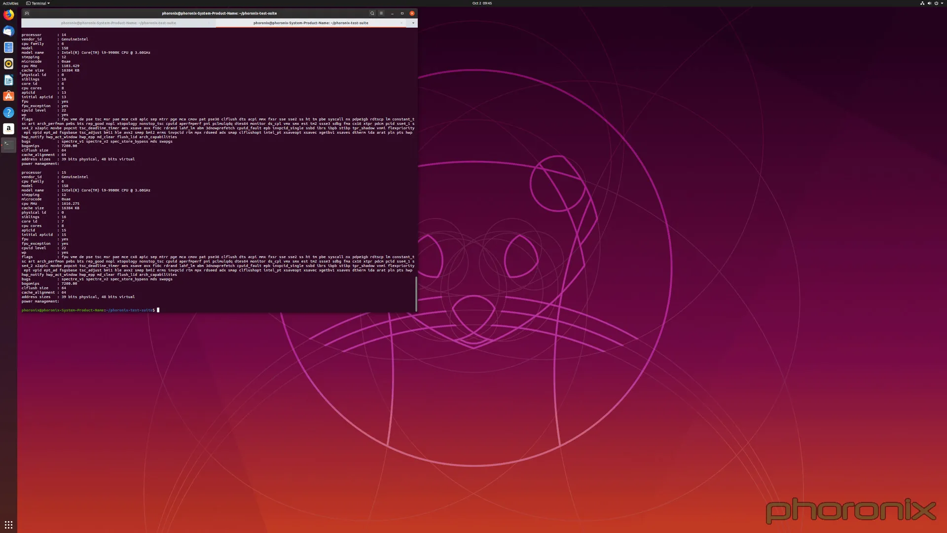The height and width of the screenshot is (533, 947).
Task: Click the Activities button
Action: [x=10, y=3]
